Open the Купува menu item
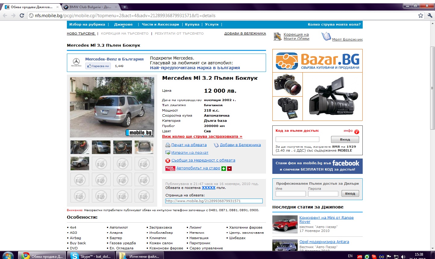This screenshot has height=259, width=435. (192, 24)
